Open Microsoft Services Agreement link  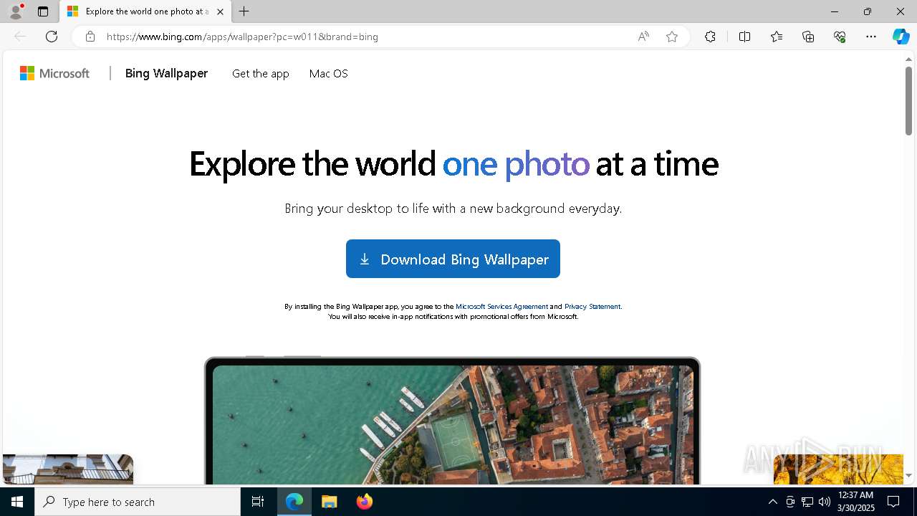[x=501, y=306]
